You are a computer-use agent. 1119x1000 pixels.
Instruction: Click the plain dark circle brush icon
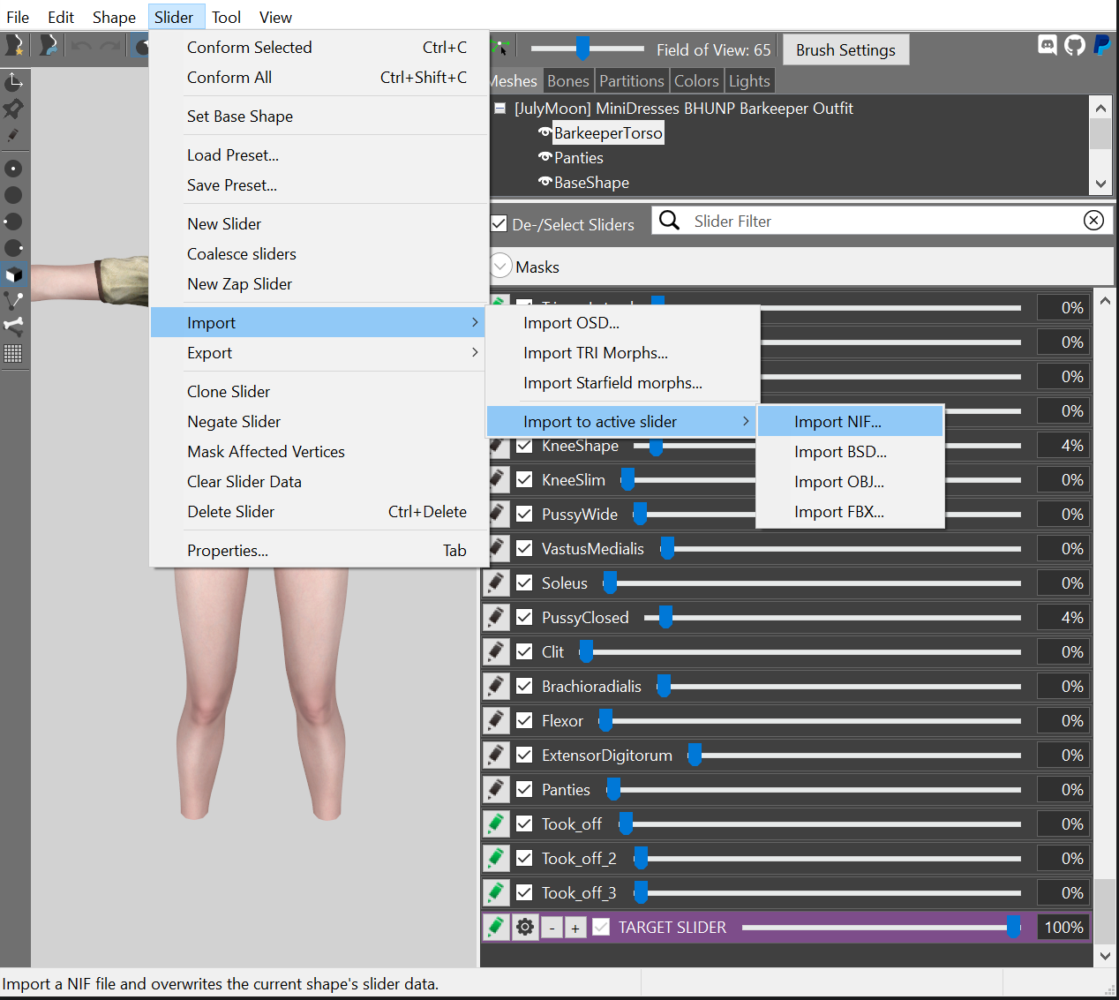click(x=14, y=194)
